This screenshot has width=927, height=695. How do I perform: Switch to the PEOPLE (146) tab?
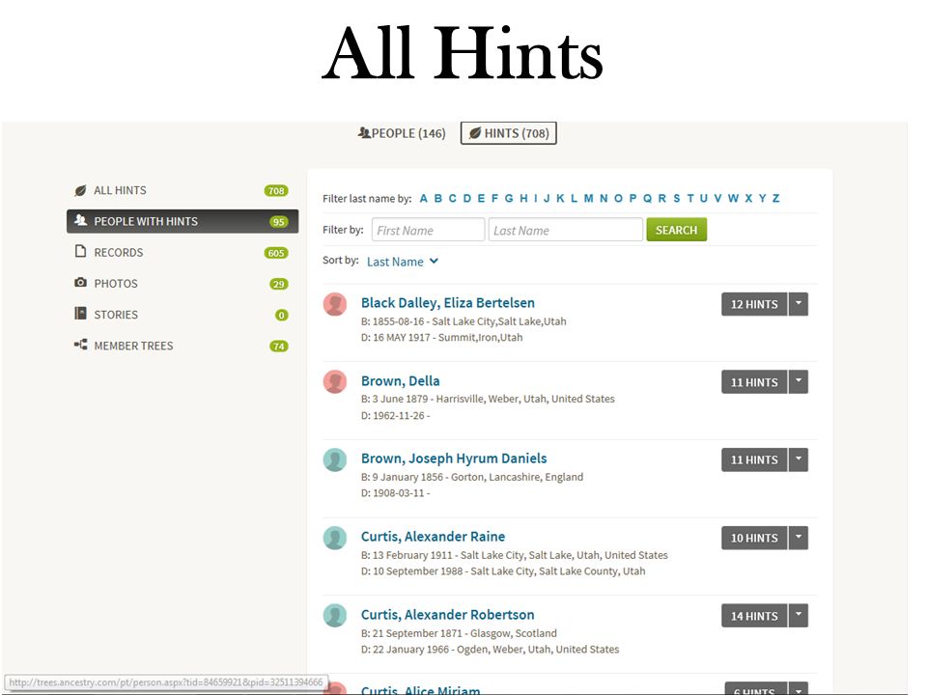click(402, 133)
